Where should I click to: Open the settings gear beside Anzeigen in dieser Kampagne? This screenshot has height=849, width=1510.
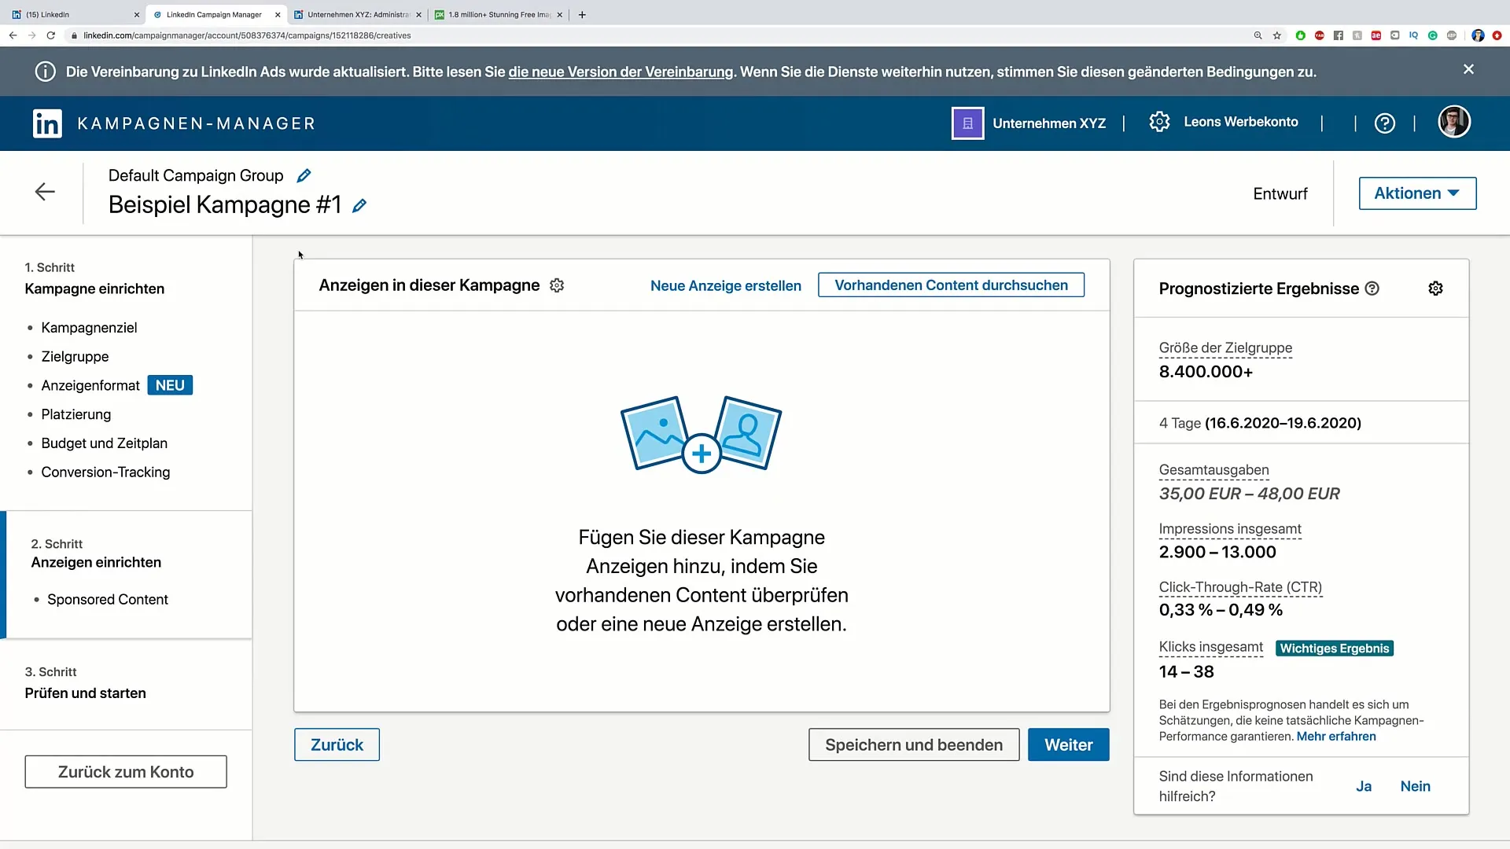tap(557, 285)
